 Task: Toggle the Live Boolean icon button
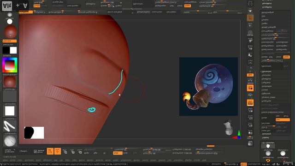tap(39, 151)
